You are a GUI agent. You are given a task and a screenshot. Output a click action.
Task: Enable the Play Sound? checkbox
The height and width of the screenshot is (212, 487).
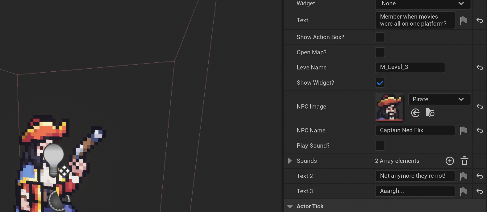[380, 146]
